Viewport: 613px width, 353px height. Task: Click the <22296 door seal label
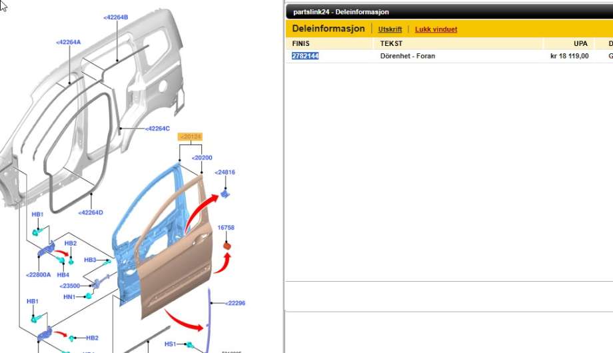click(235, 303)
